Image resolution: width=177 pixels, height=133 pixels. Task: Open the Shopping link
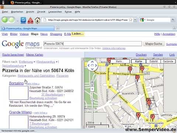point(56,34)
